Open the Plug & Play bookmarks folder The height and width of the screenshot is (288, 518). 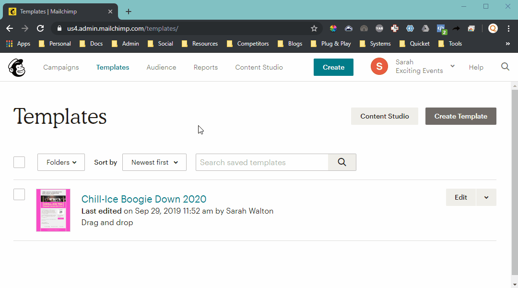point(331,44)
